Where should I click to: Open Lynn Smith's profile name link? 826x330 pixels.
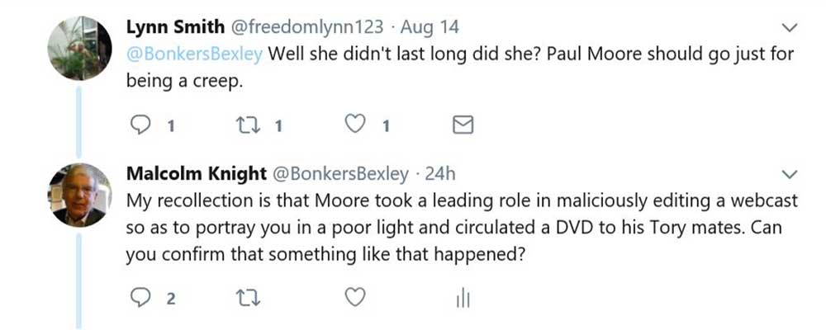point(173,27)
